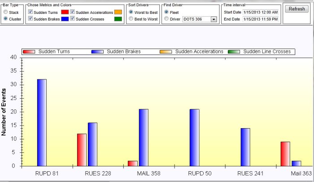Select the Fleet radio option
The image size is (314, 182).
(x=166, y=12)
